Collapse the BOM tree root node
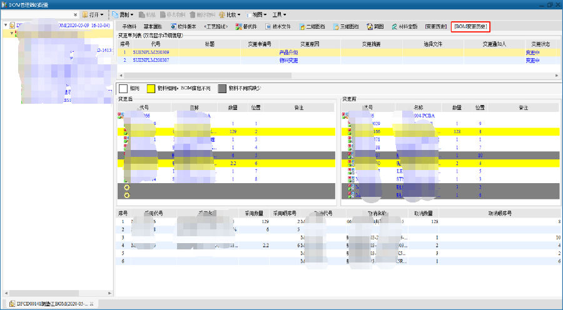 (6, 26)
